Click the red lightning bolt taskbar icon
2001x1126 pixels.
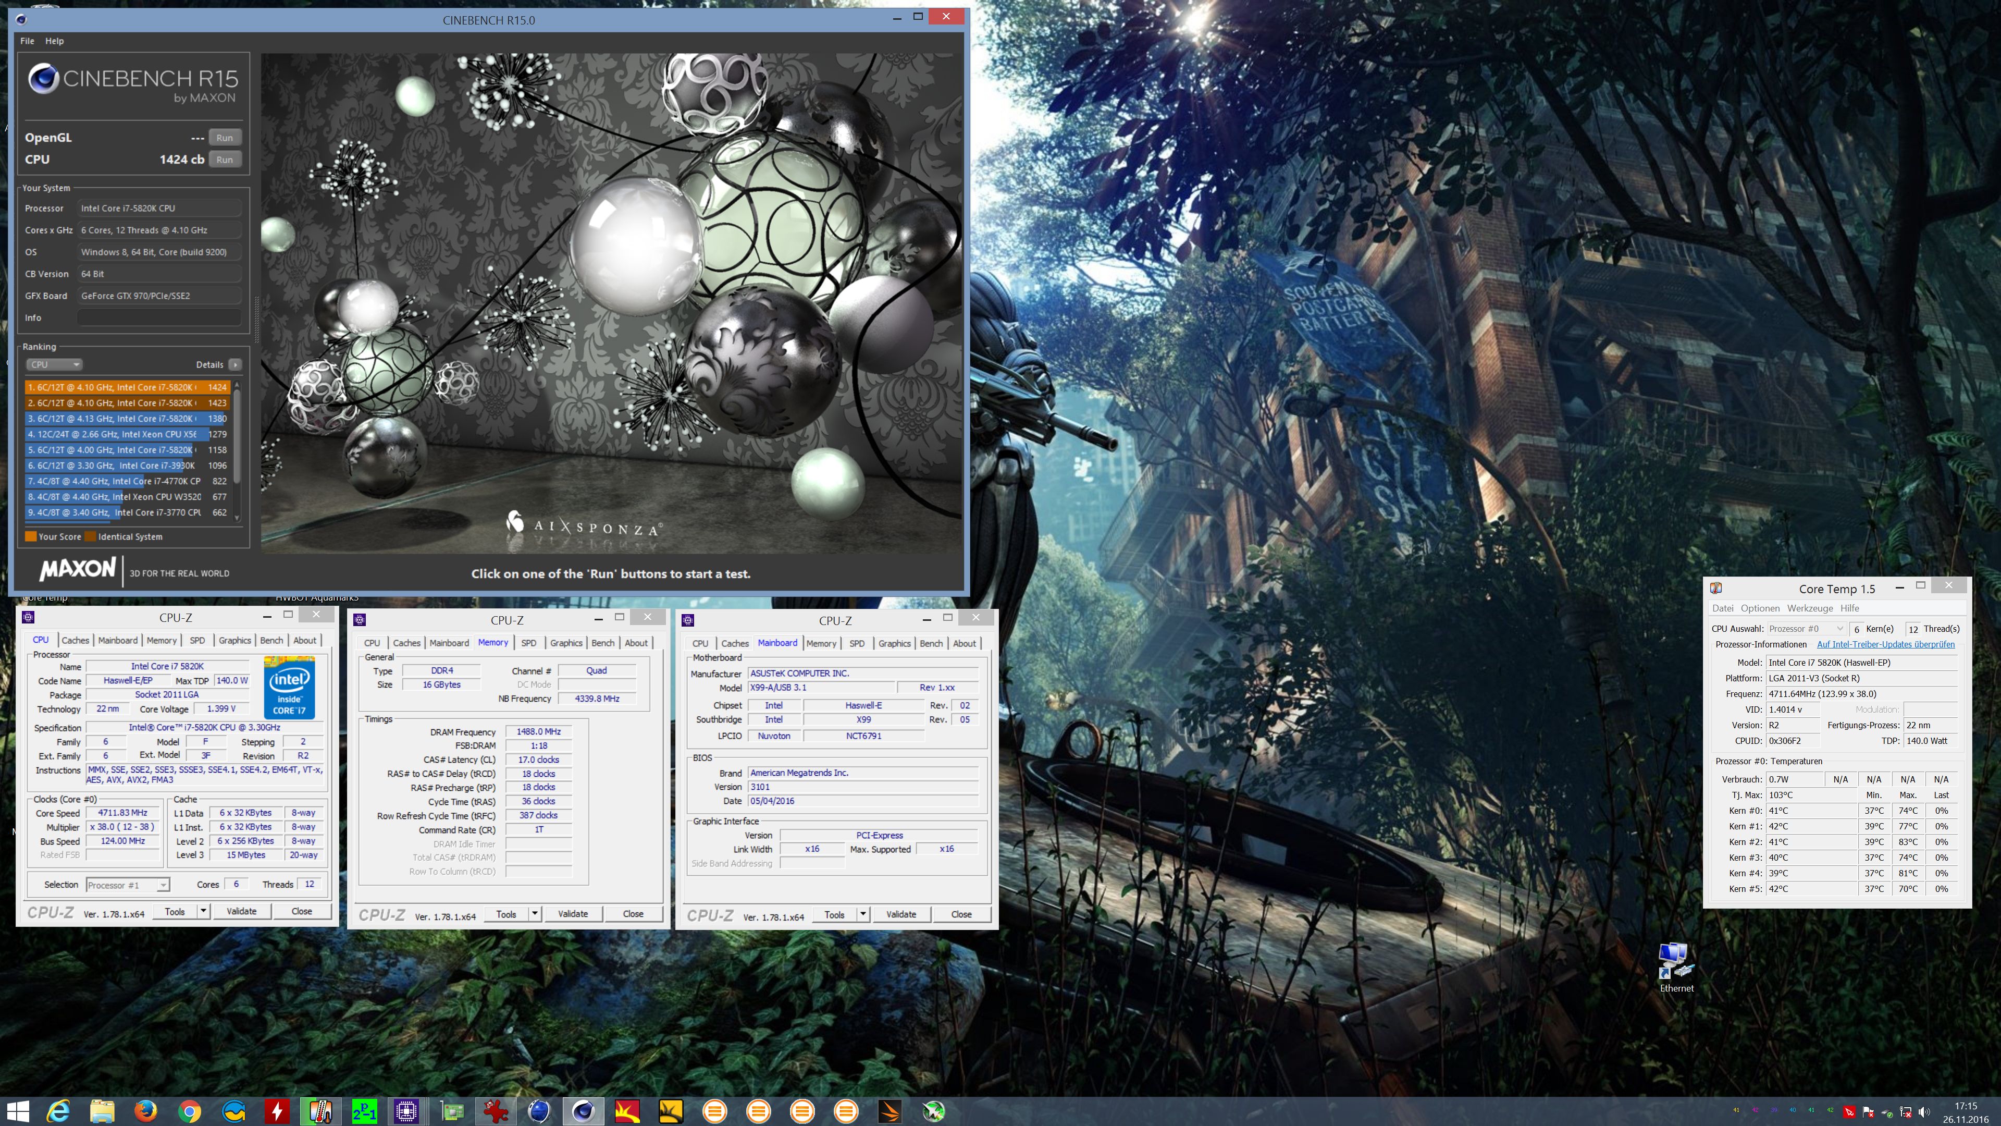277,1111
